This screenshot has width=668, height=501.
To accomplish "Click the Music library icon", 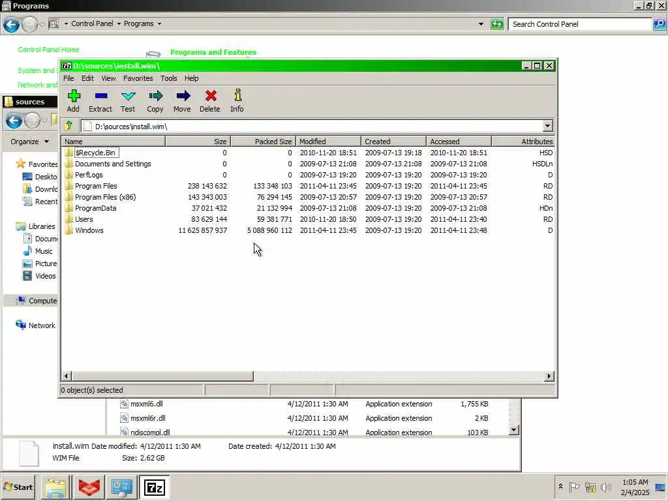I will point(27,251).
